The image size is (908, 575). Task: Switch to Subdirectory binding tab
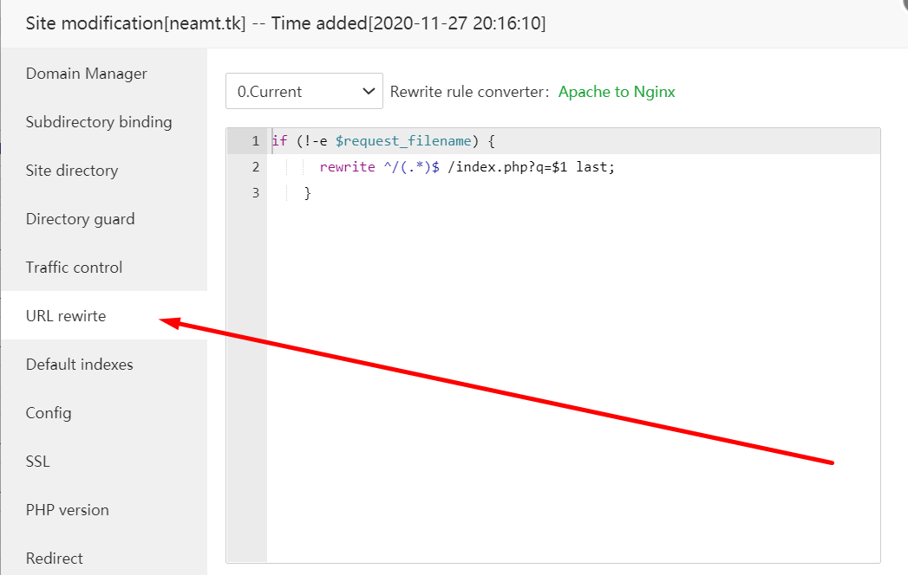[x=99, y=122]
